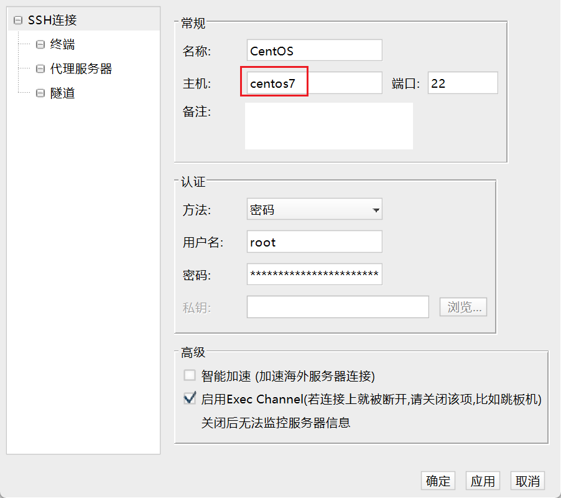This screenshot has height=498, width=561.
Task: Disable the 启用Exec Channel checkbox
Action: click(190, 398)
